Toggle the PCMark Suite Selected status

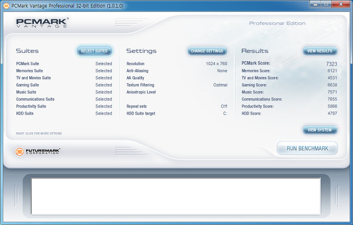(104, 63)
